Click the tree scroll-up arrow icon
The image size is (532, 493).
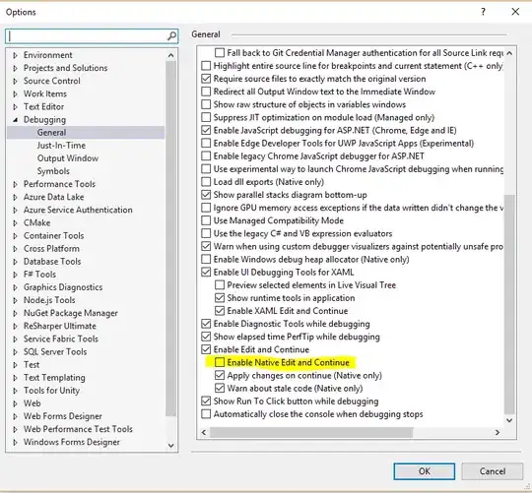(x=170, y=55)
